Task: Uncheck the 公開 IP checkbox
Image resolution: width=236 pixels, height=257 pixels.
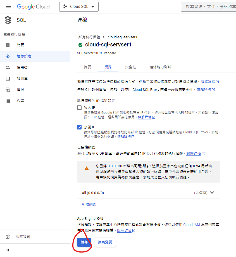Action: click(x=79, y=127)
